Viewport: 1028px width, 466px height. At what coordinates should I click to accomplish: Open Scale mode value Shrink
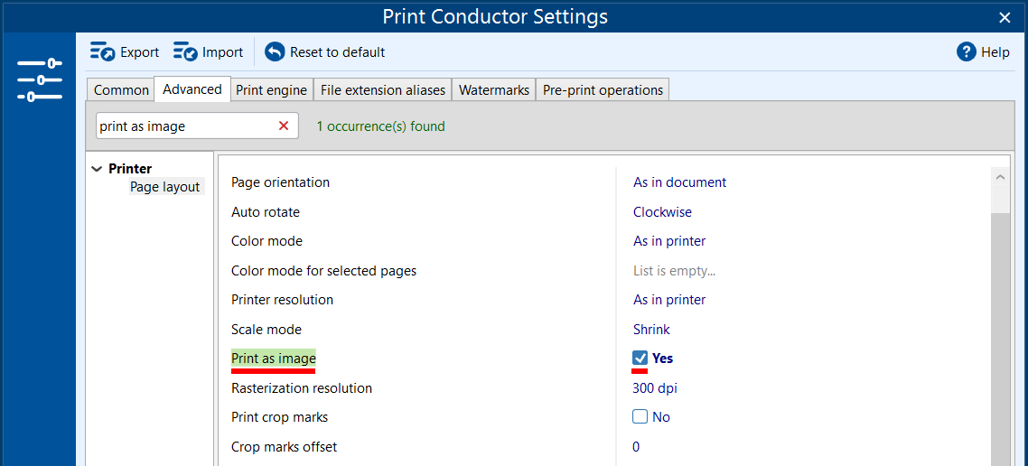651,330
